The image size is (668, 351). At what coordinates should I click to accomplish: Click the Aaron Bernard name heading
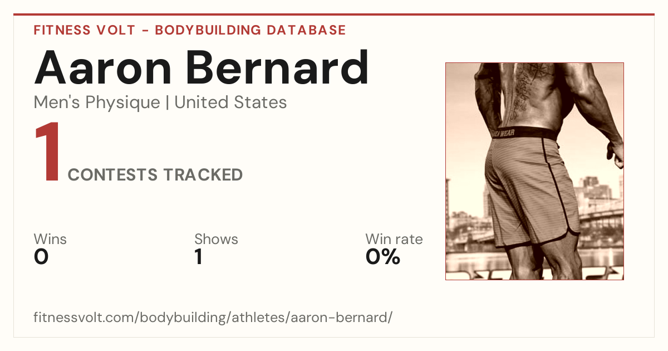202,67
